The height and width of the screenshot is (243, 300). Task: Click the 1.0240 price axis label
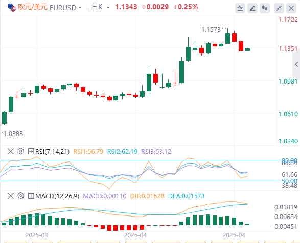288,141
